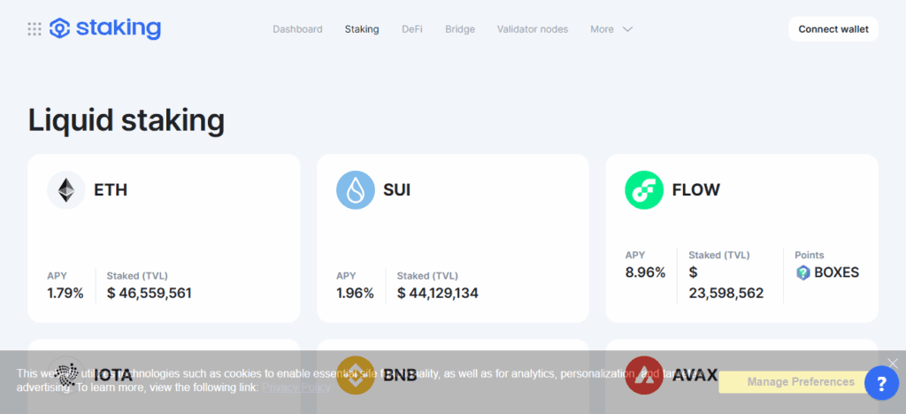This screenshot has width=906, height=414.
Task: Click the SUI water drop icon
Action: pyautogui.click(x=355, y=190)
